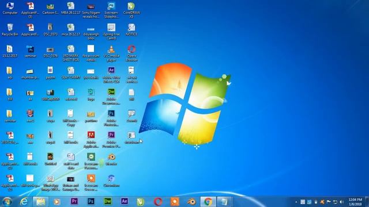Image resolution: width=369 pixels, height=207 pixels.
Task: Launch Premiere Pro from the taskbar
Action: tap(74, 201)
